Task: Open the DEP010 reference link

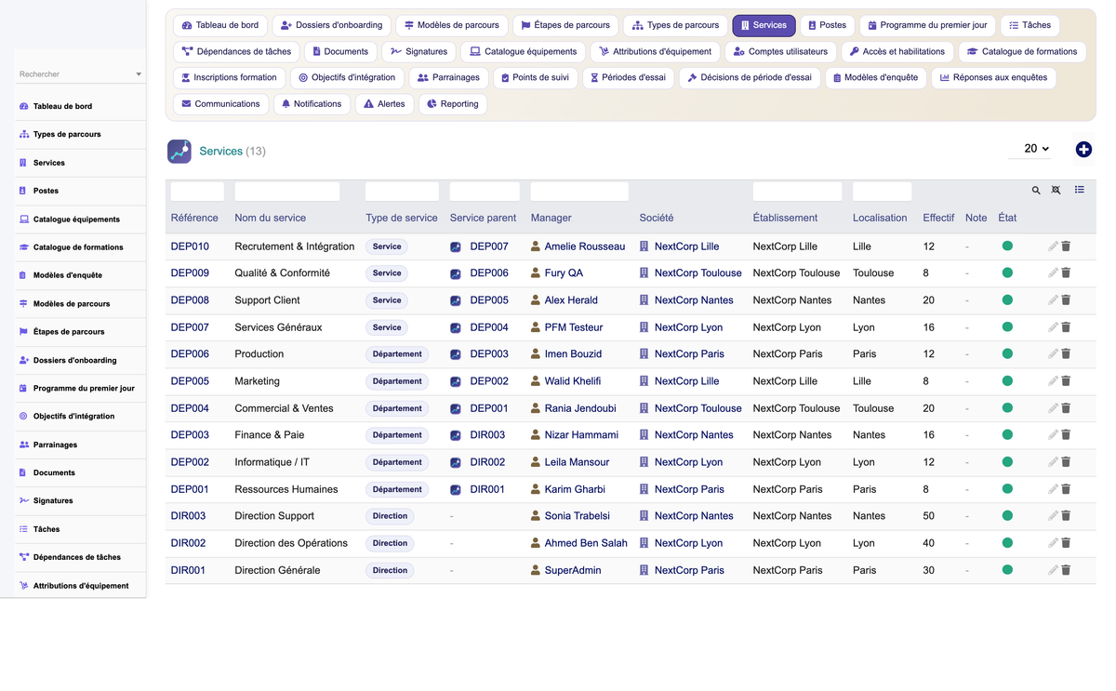Action: 190,246
